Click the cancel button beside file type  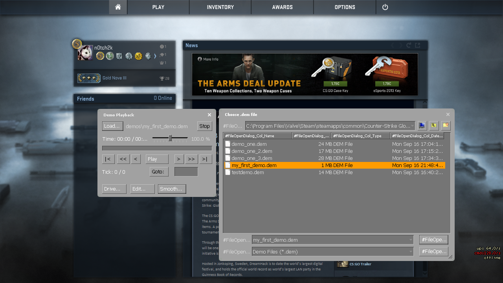point(433,252)
